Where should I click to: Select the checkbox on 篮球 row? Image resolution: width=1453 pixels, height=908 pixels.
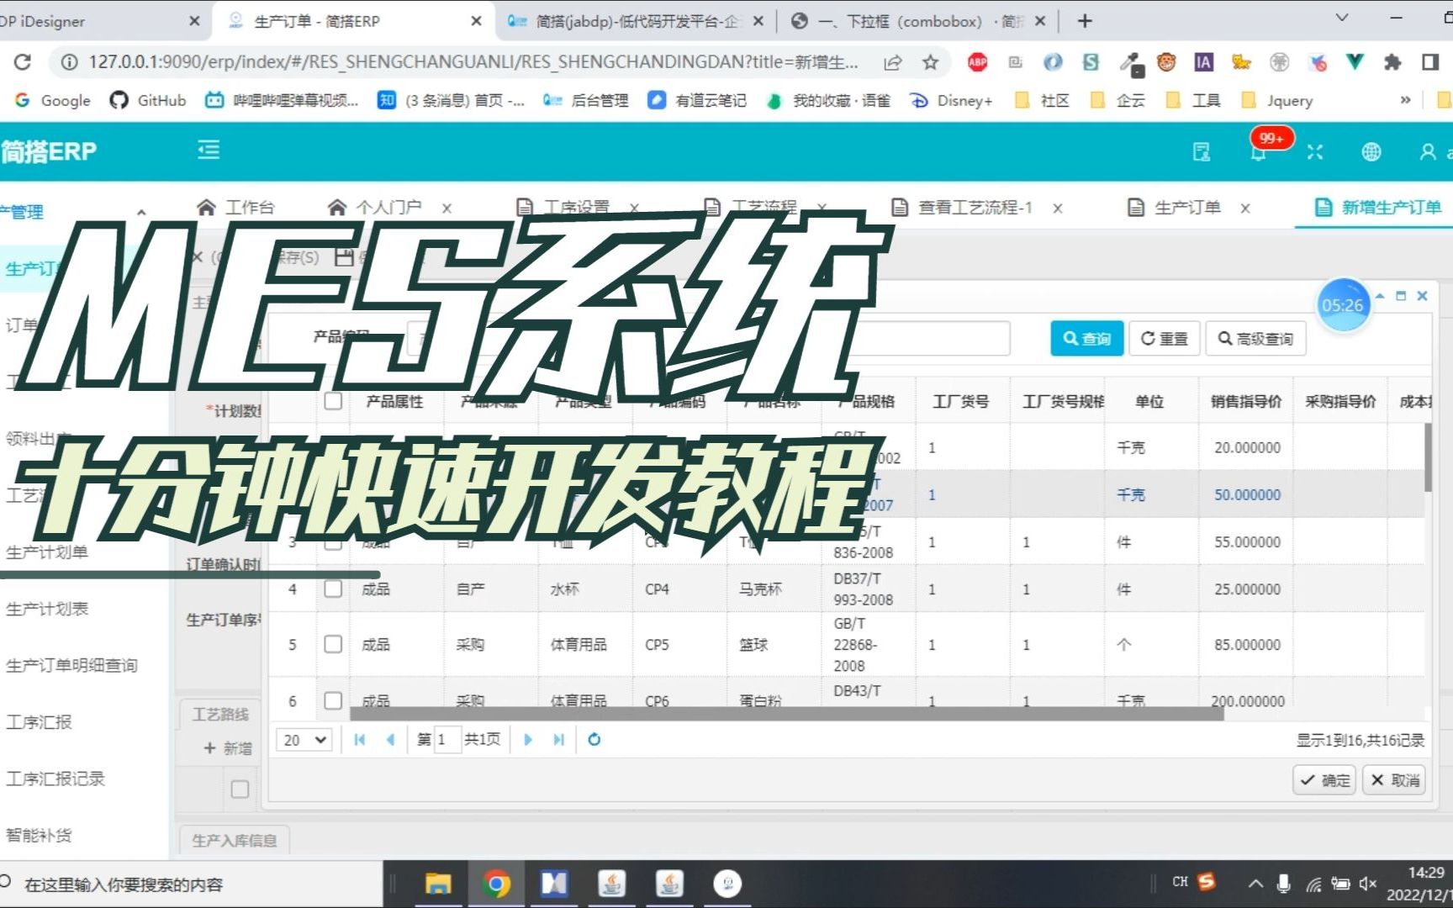click(x=333, y=644)
